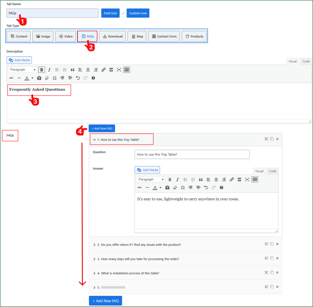The height and width of the screenshot is (307, 313).
Task: Increase indent in Description editor
Action: click(70, 78)
